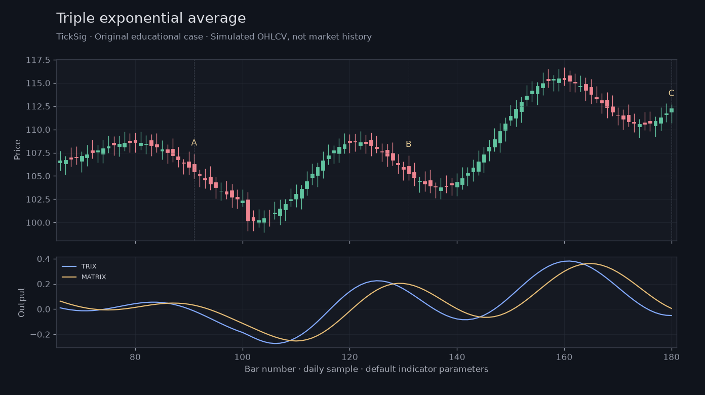Click price axis tick 102.5
The width and height of the screenshot is (705, 395).
pyautogui.click(x=38, y=200)
